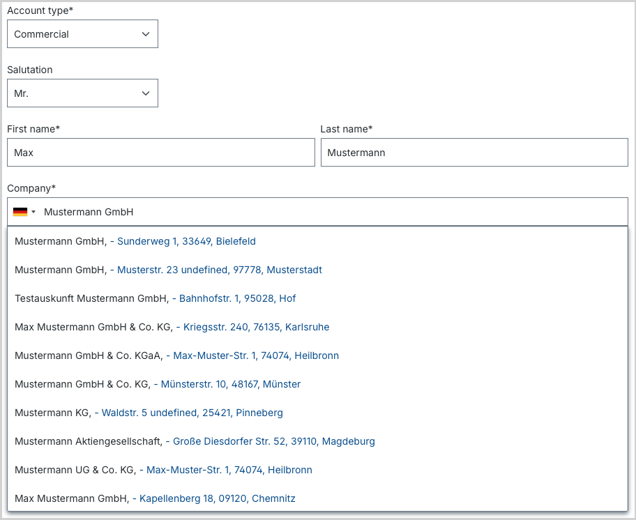This screenshot has height=520, width=636.
Task: Click the Account type chevron icon
Action: tap(146, 34)
